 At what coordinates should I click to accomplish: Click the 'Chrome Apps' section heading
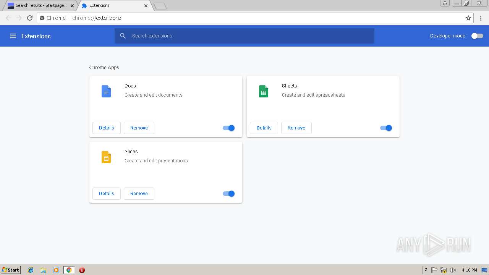tap(104, 68)
